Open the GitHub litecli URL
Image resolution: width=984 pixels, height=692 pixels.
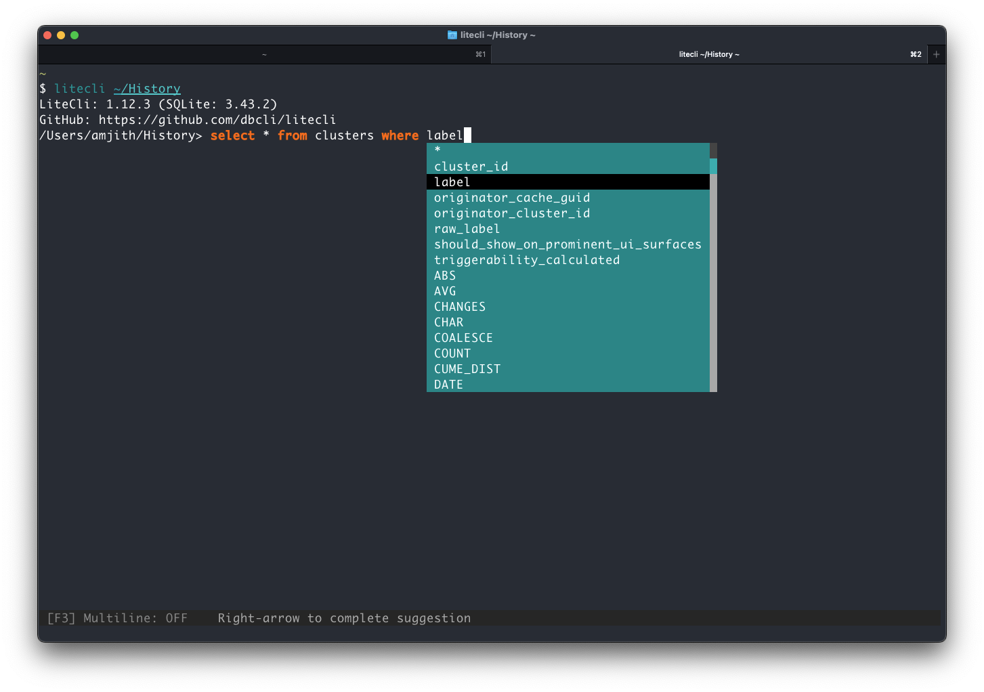(217, 120)
